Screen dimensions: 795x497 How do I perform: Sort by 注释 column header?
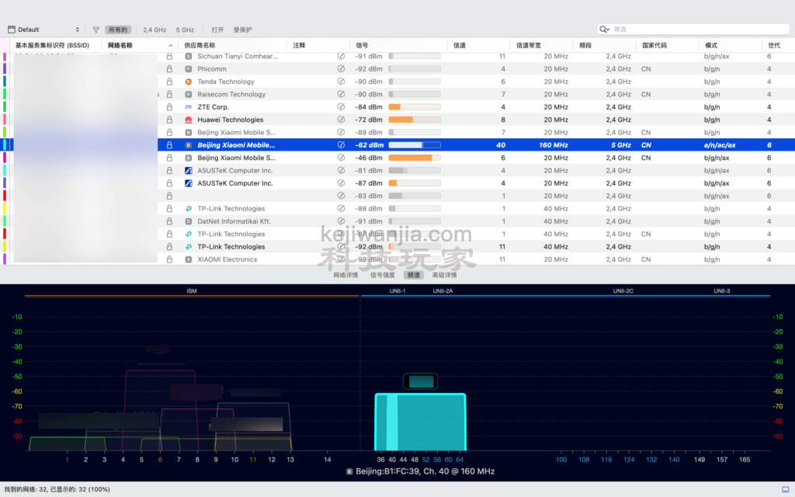pos(299,45)
